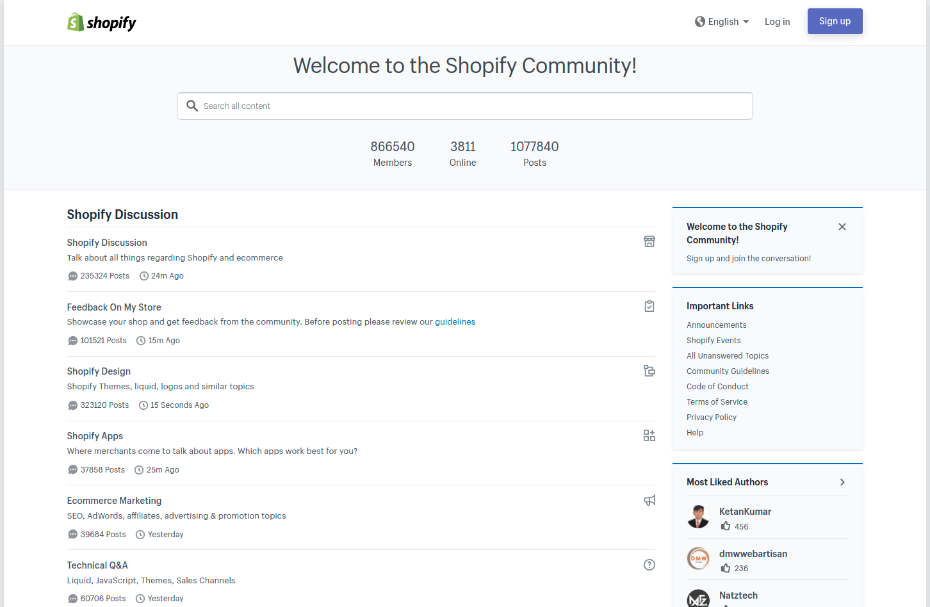Click the 60706 Posts comment icon
This screenshot has height=607, width=930.
click(72, 599)
